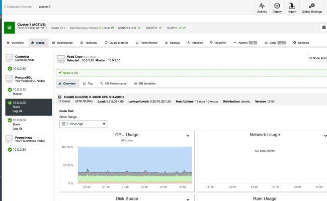Expand the Disk Space chart chevron
Image resolution: width=327 pixels, height=201 pixels.
click(x=188, y=199)
